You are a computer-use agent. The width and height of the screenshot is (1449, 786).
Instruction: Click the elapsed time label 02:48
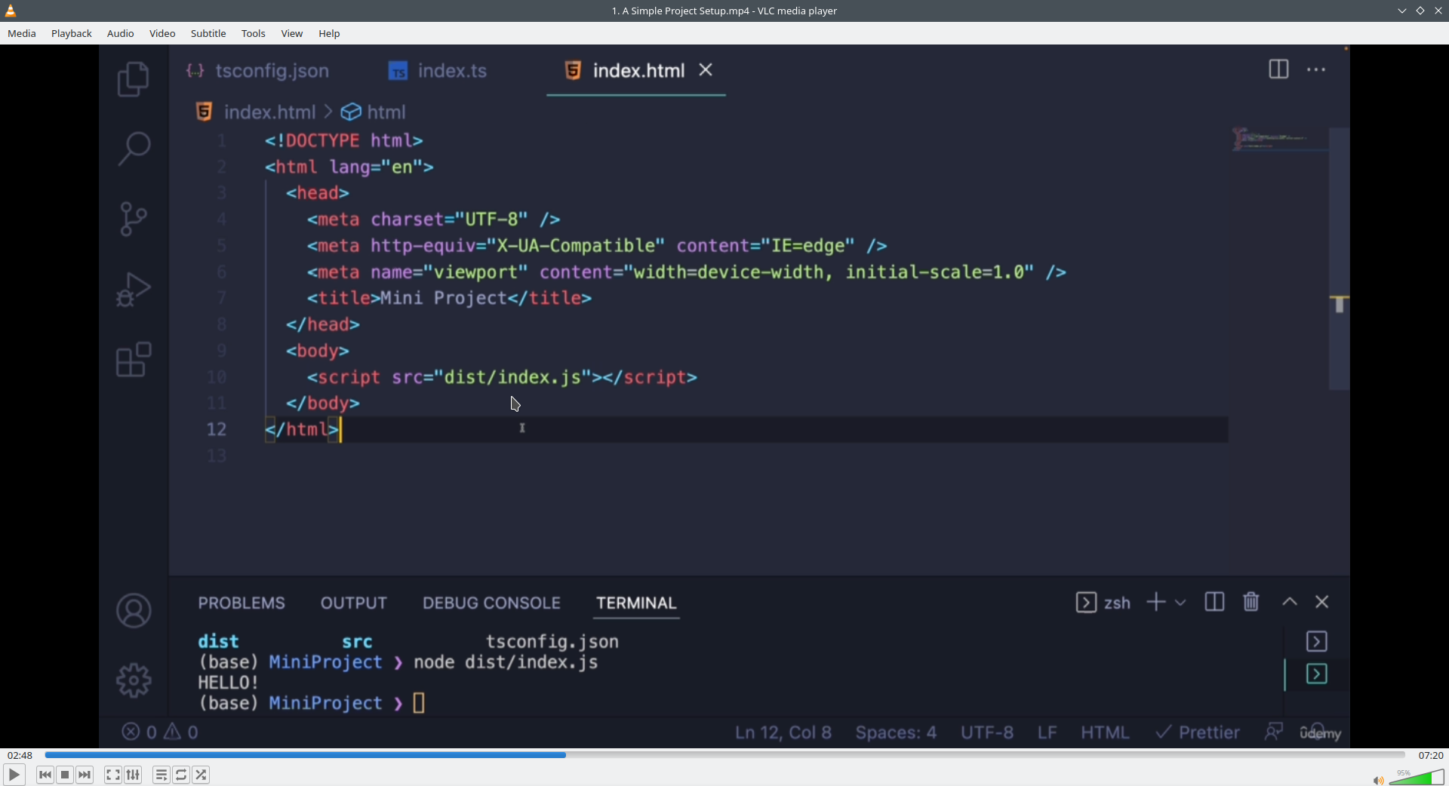point(20,755)
